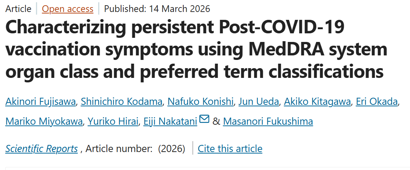Click the Cite this article link
The image size is (410, 170).
tap(230, 149)
